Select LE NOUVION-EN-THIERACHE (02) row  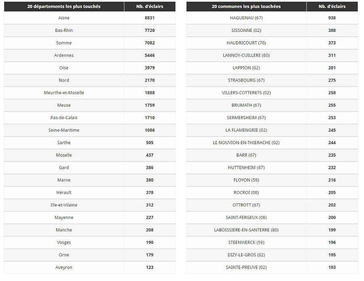pyautogui.click(x=272, y=143)
